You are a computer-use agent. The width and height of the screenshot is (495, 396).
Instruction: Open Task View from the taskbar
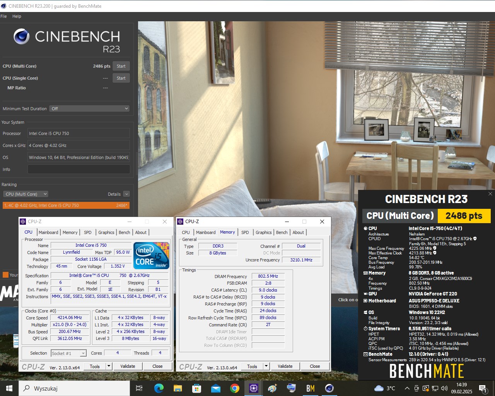139,388
